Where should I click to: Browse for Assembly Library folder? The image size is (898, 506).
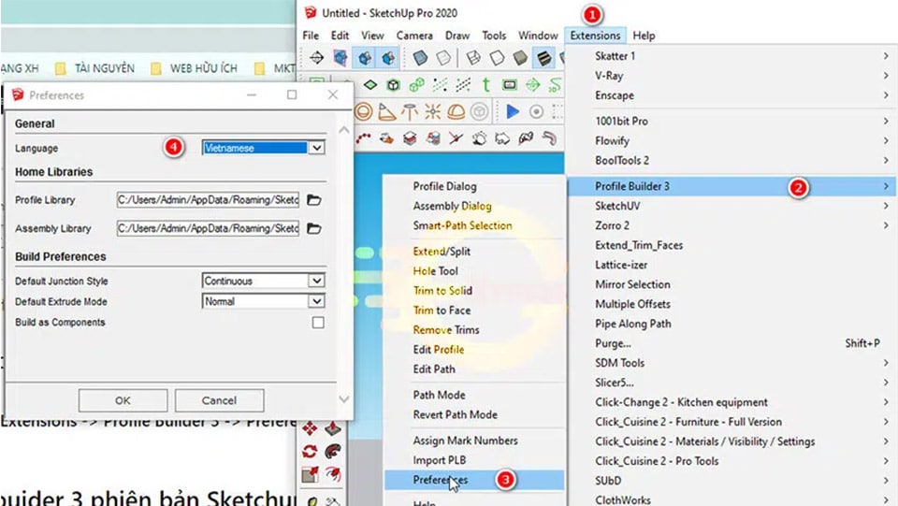(314, 228)
